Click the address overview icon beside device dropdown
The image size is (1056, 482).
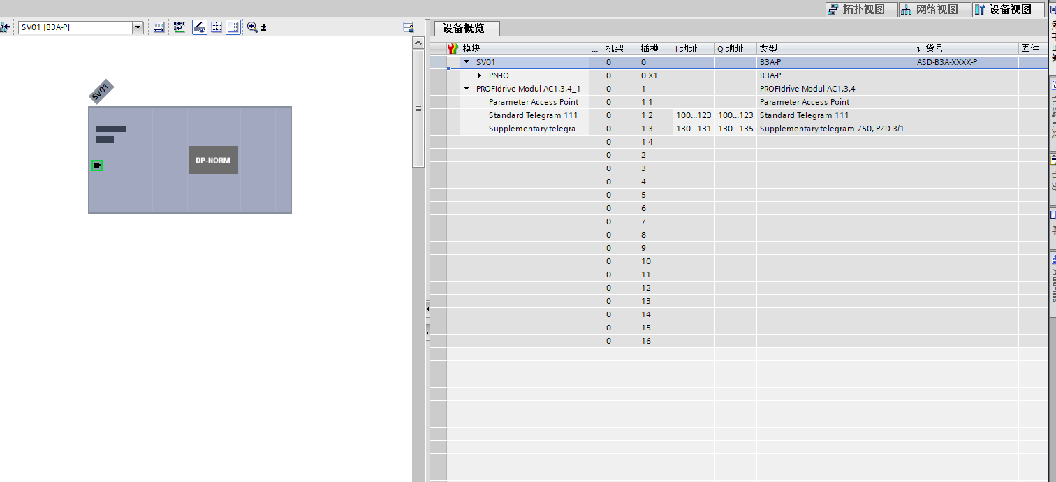tap(159, 27)
